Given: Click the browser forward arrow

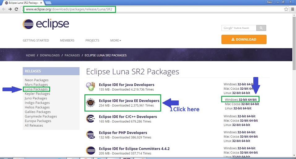Looking at the screenshot, I should click(x=10, y=9).
